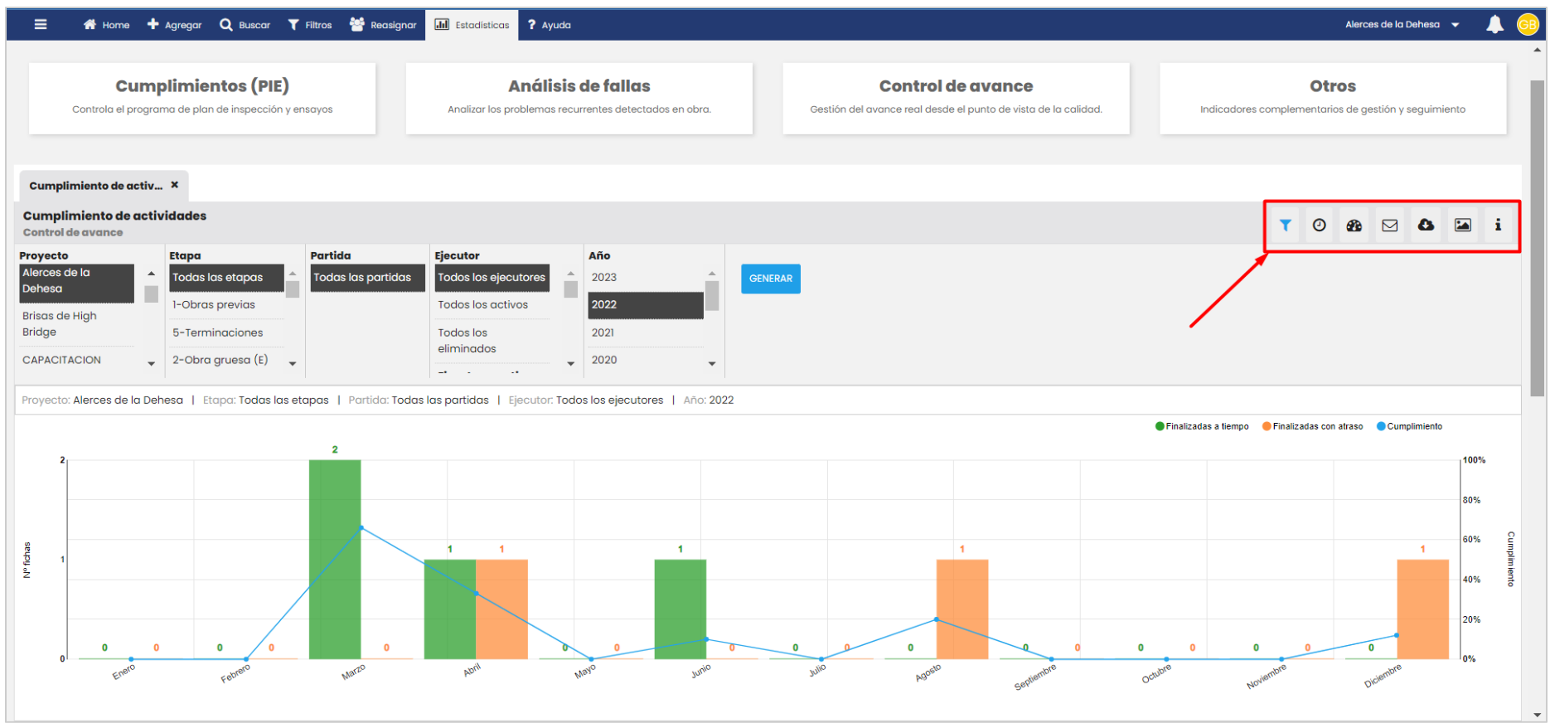This screenshot has height=728, width=1550.
Task: Open the Filtros menu item
Action: tap(310, 25)
